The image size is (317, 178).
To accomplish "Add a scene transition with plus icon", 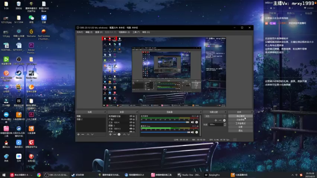I will tap(216, 120).
